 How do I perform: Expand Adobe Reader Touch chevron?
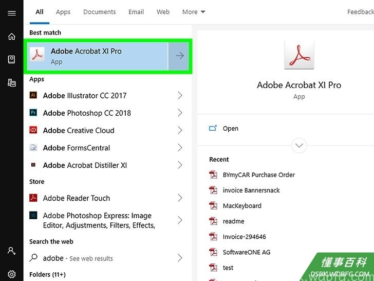180,198
